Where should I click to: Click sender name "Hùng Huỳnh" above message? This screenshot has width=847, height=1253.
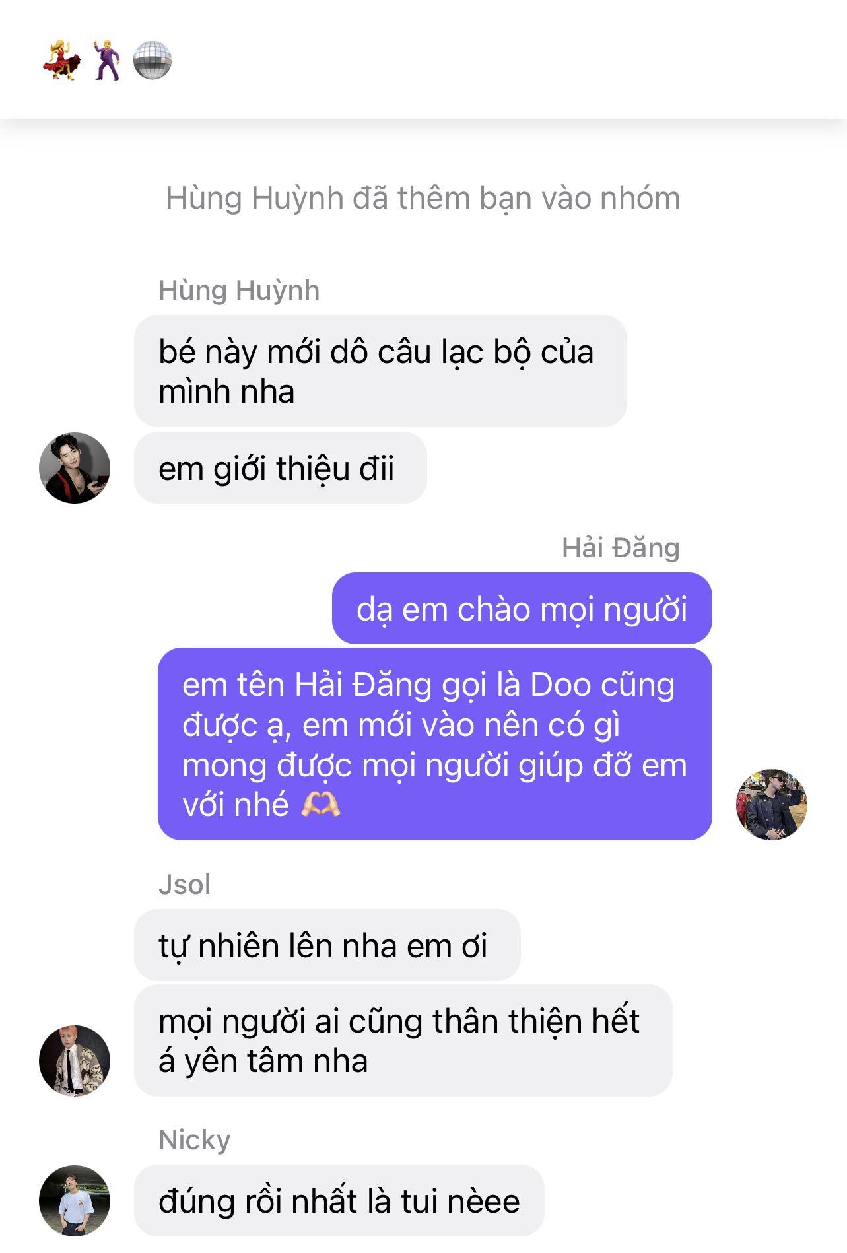pyautogui.click(x=239, y=290)
